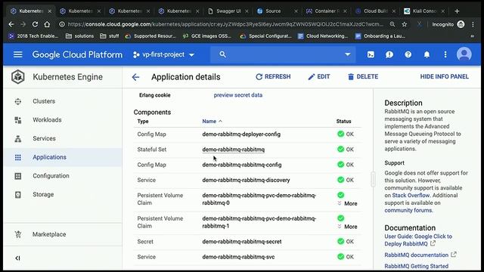Click the Kubernetes Engine hexagon logo
Screen dimensions: 484x272
click(x=18, y=77)
